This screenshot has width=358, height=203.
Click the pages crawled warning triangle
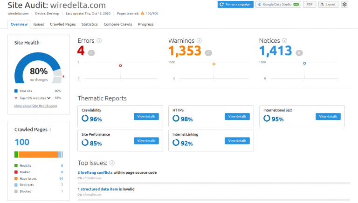point(143,13)
